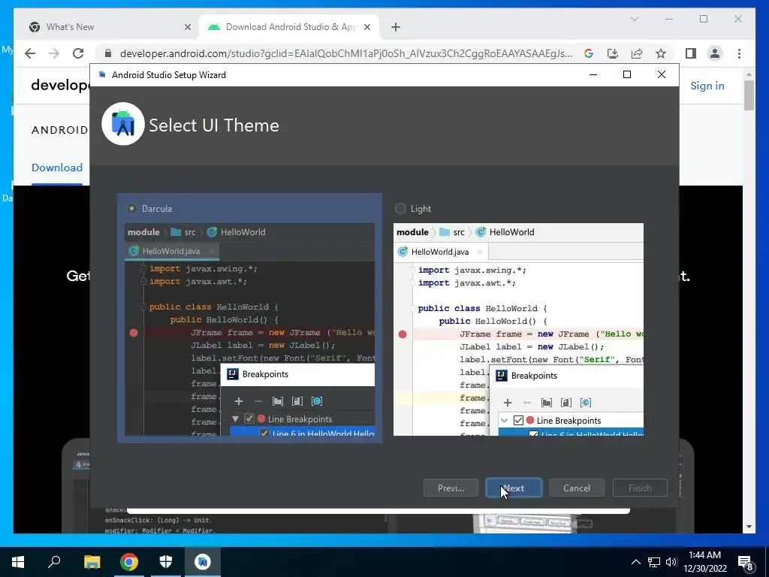769x577 pixels.
Task: Open Windows search from taskbar
Action: (54, 561)
